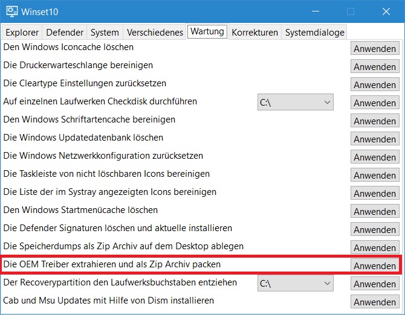Apply Windows Startmenücache löschen
Screen dimensions: 405x315
(375, 211)
